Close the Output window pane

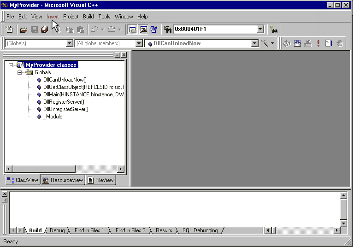pos(5,194)
